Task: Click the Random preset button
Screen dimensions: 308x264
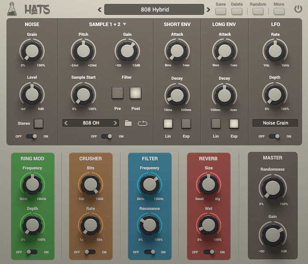Action: tap(258, 11)
